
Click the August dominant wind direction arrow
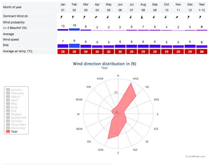tap(142, 17)
